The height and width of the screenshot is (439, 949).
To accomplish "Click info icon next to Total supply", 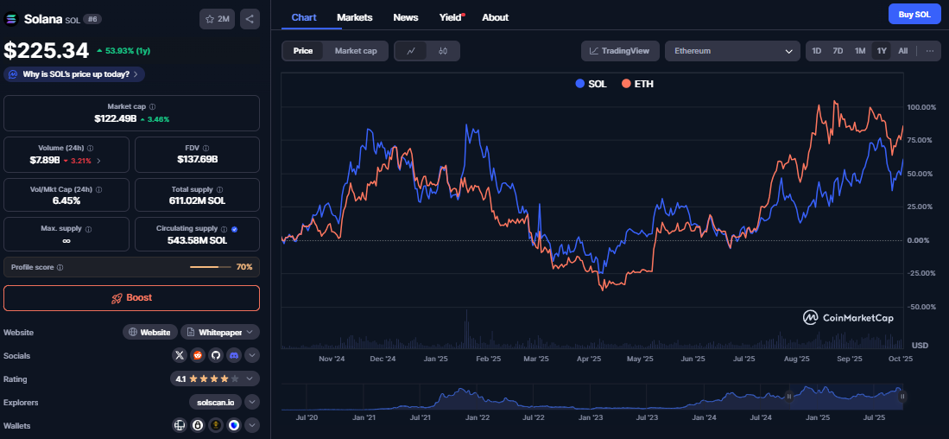I will click(219, 189).
